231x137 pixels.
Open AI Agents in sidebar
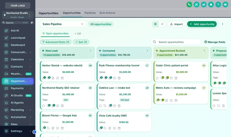pos(18,103)
